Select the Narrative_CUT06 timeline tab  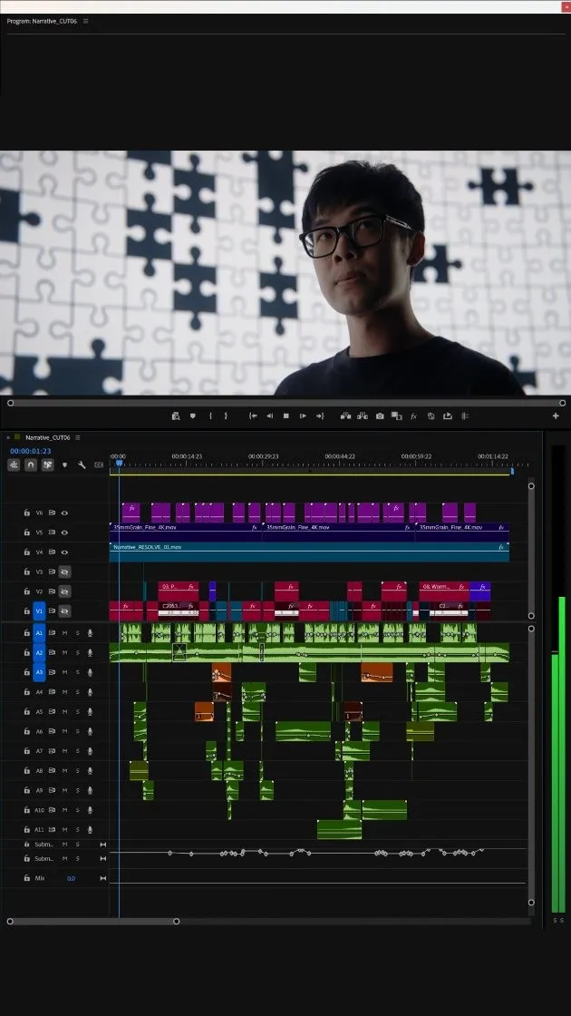47,437
